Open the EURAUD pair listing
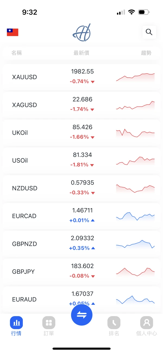This screenshot has width=163, height=353. (24, 300)
